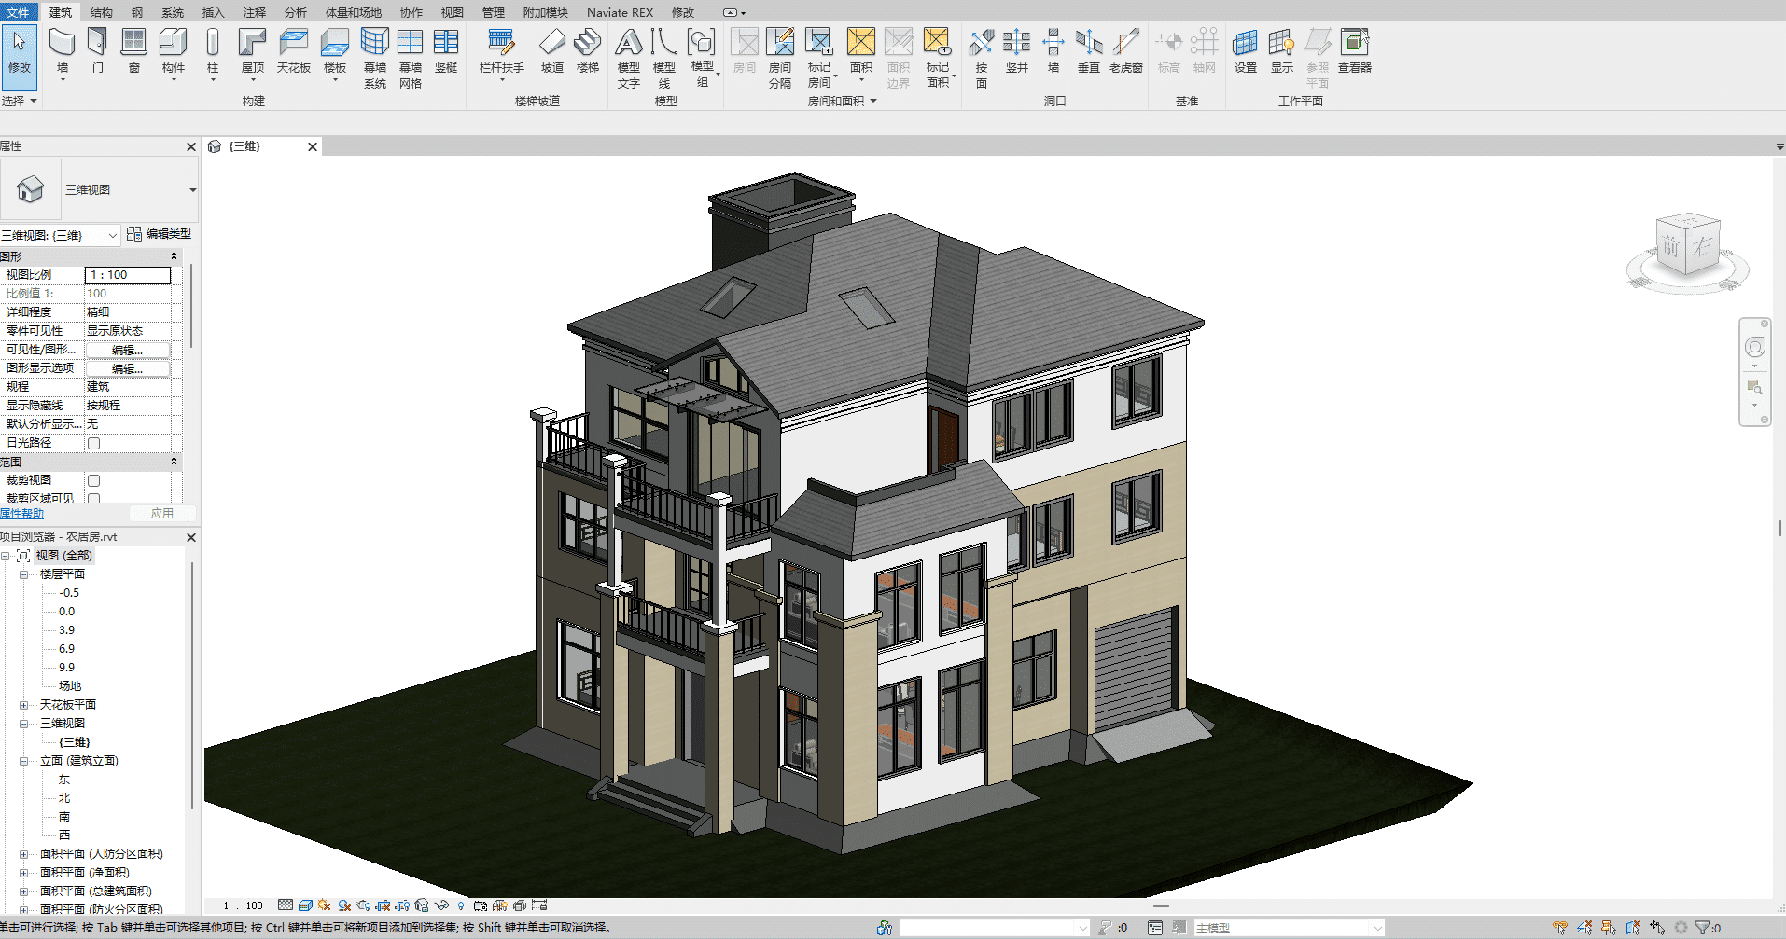Screen dimensions: 1786x939
Task: Select the 面积 (Area) tool
Action: click(861, 52)
